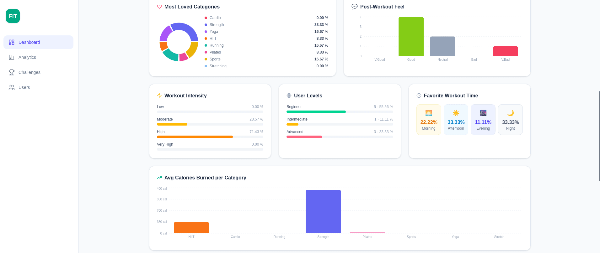This screenshot has width=600, height=253.
Task: Click the Pilates legend label
Action: coord(215,52)
